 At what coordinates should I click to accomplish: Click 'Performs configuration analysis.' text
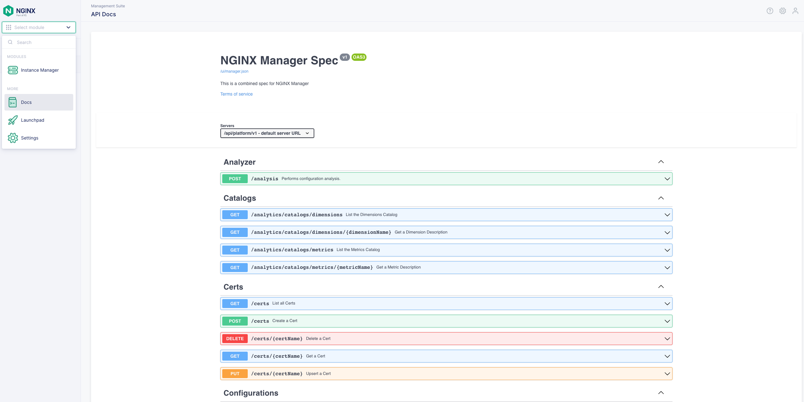pos(311,179)
